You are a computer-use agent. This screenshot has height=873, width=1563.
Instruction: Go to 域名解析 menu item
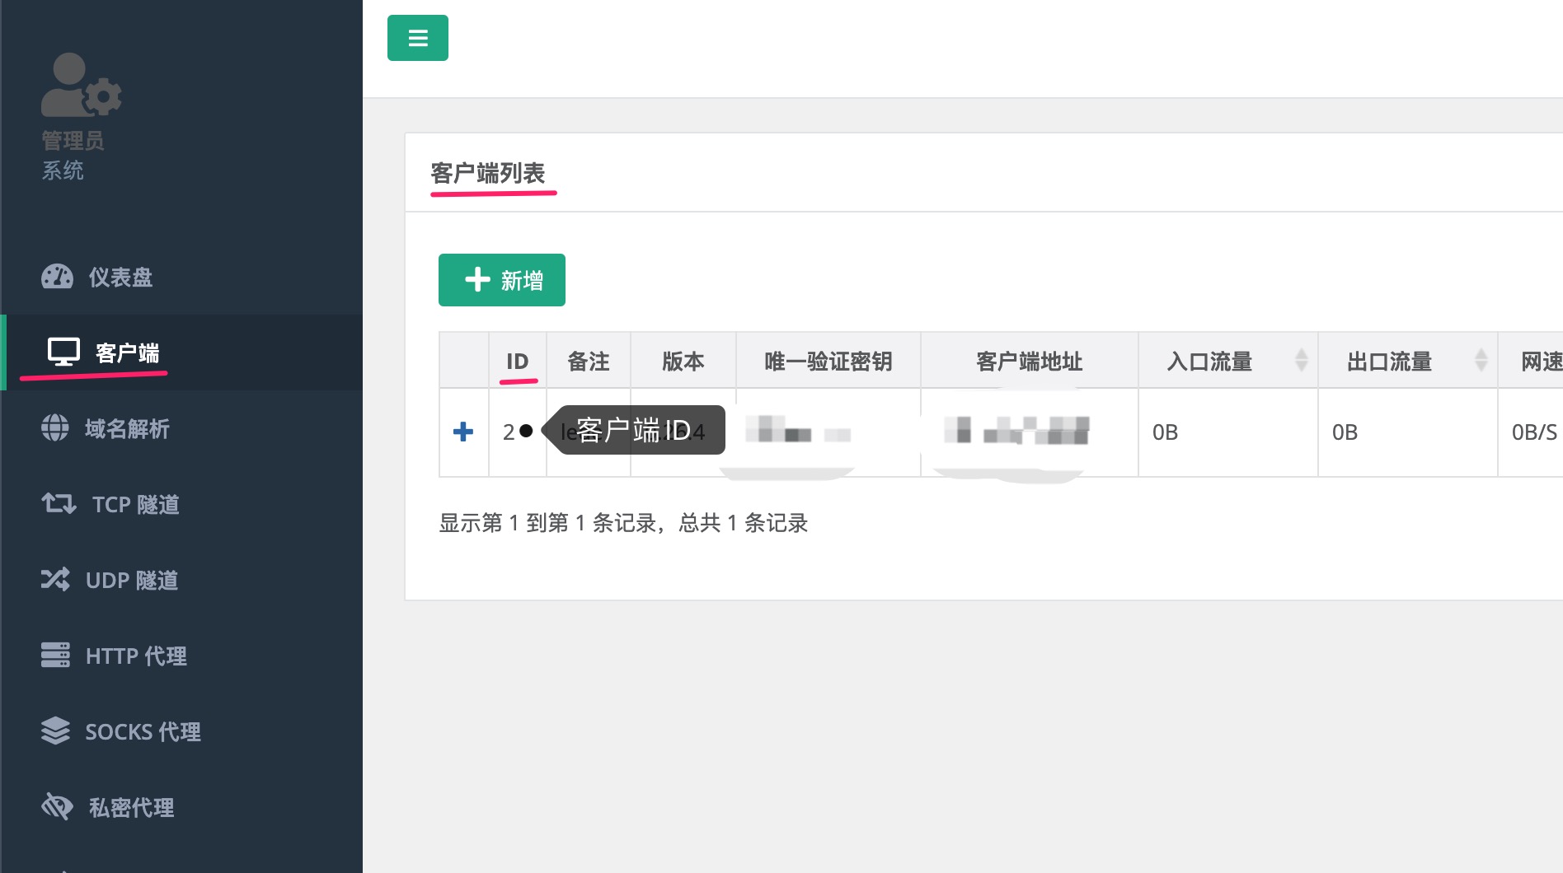pyautogui.click(x=181, y=428)
